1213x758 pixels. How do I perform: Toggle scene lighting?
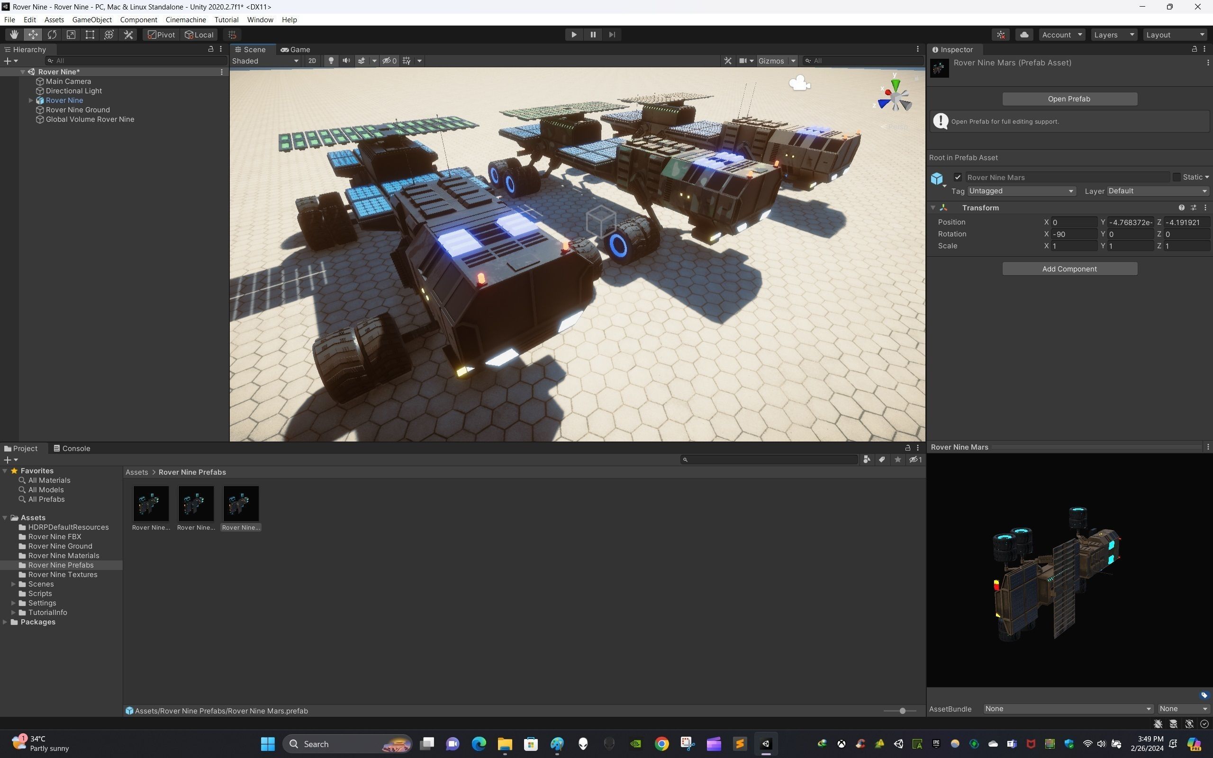pyautogui.click(x=331, y=61)
